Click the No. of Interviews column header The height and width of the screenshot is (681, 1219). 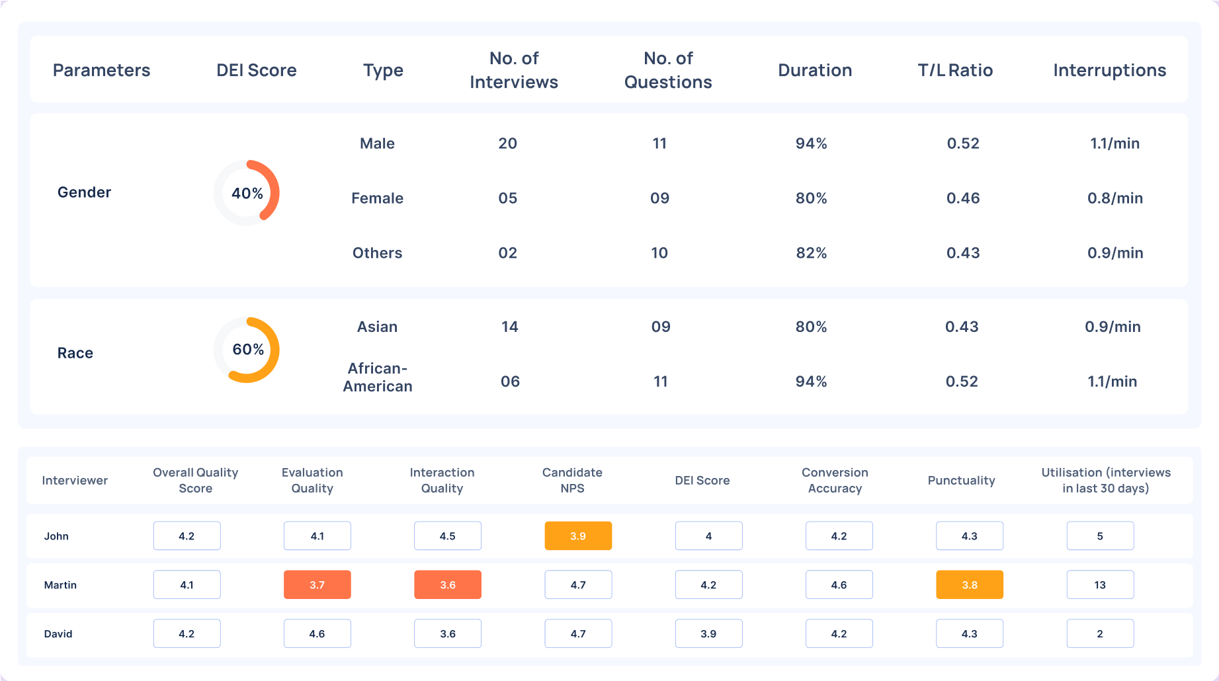click(x=513, y=70)
